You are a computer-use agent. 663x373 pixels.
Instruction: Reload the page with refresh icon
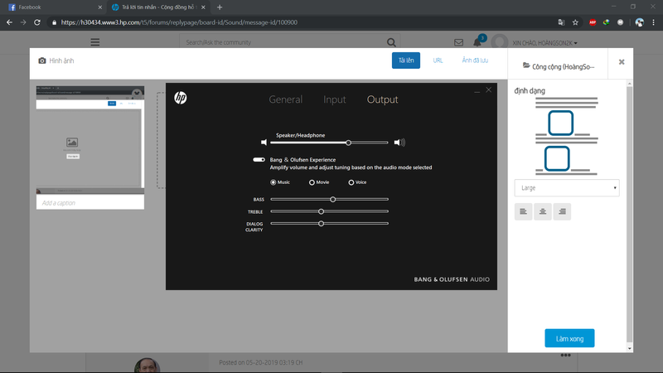(37, 22)
